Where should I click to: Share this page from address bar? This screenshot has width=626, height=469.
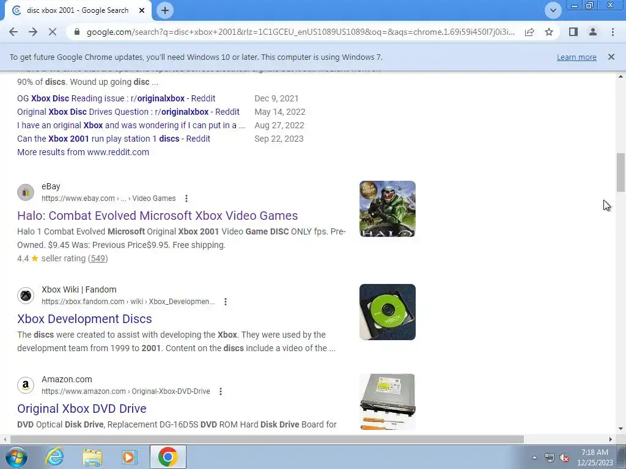pyautogui.click(x=529, y=32)
